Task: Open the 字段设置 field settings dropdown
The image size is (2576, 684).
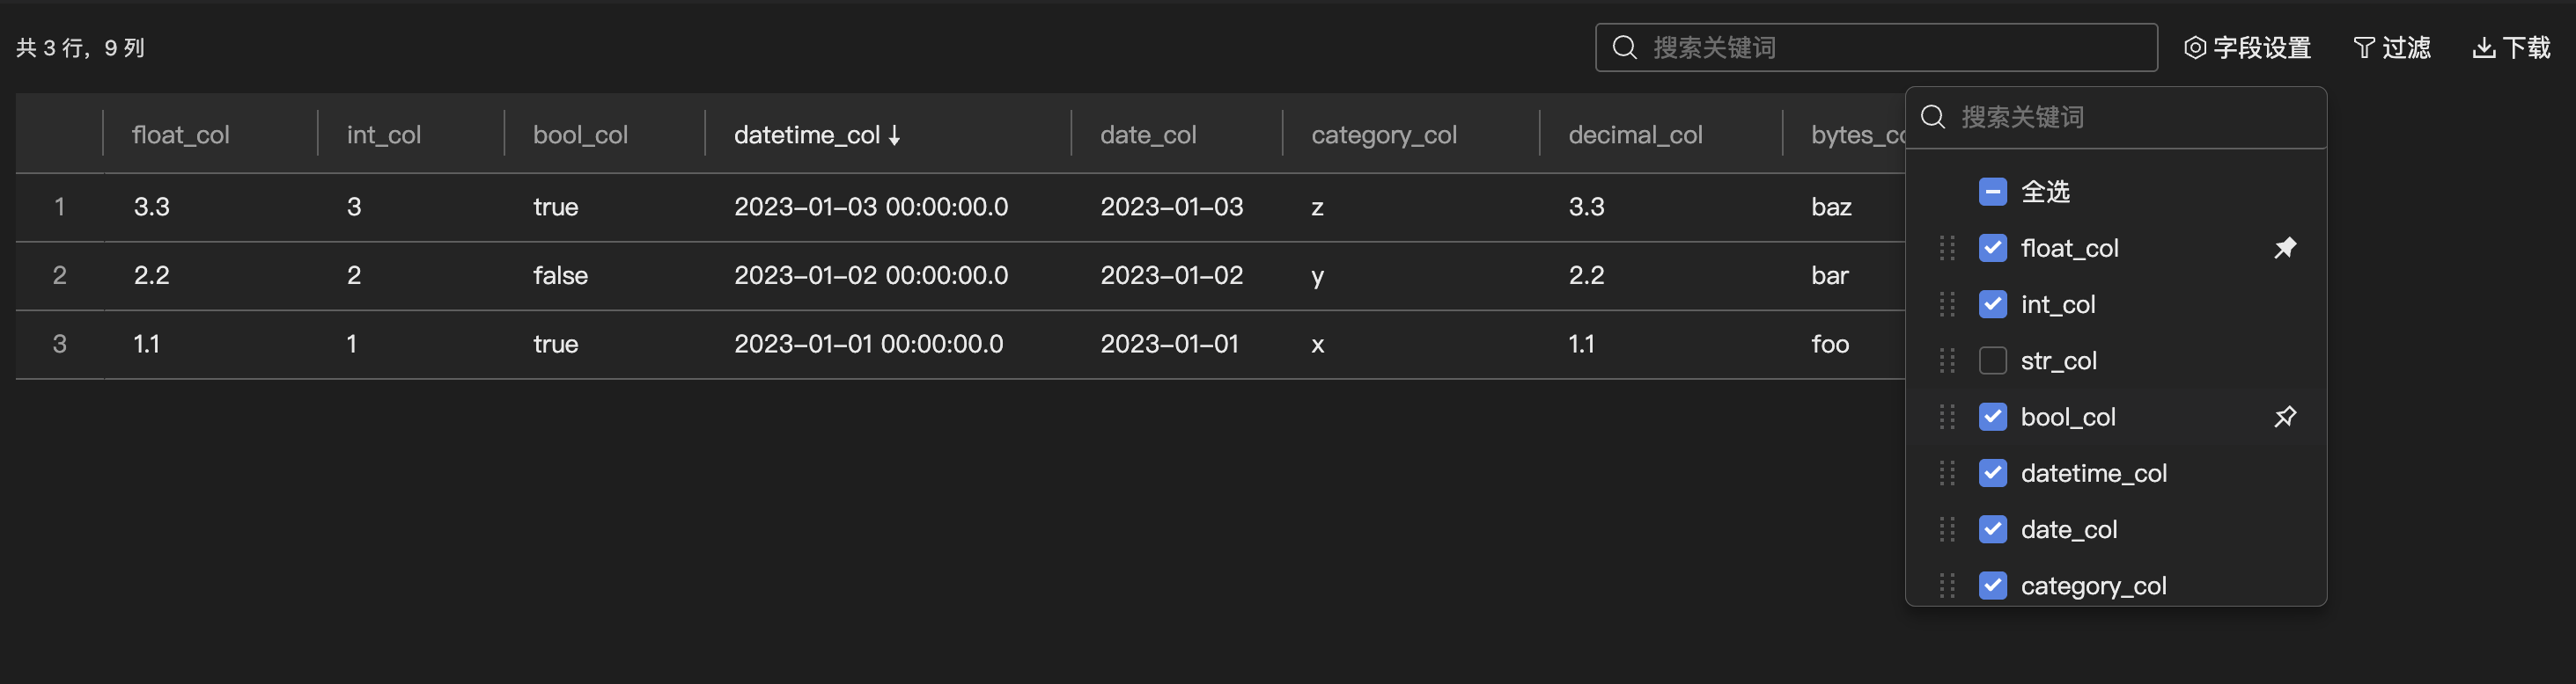Action: (2247, 48)
